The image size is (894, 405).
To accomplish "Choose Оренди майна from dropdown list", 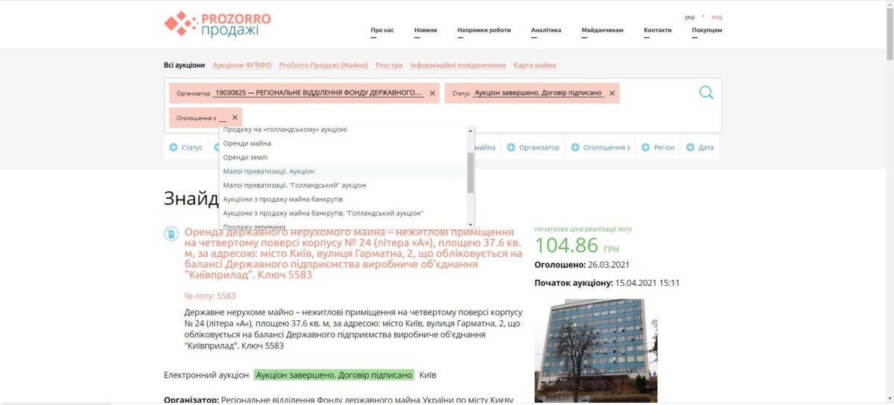I will (x=247, y=143).
